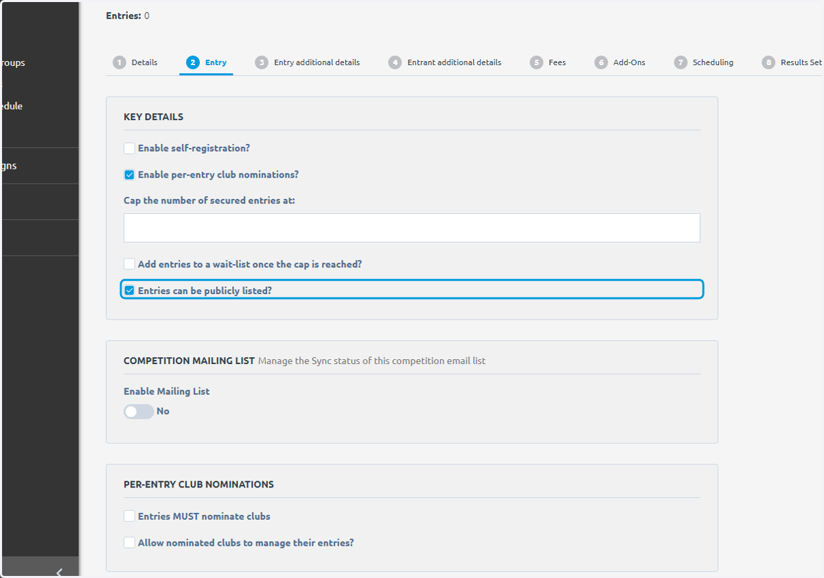Click the 'KEY DETAILS' section heading
Viewport: 824px width, 578px height.
coord(153,117)
